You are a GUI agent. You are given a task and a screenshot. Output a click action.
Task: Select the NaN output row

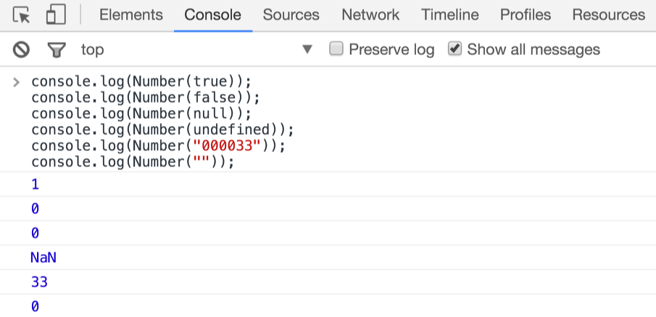[328, 258]
